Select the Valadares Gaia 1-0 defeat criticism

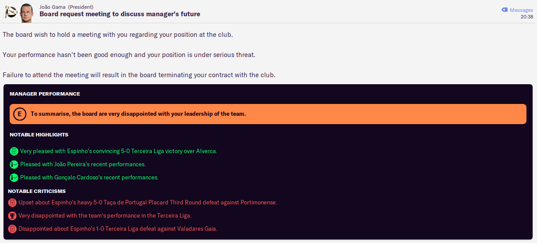tap(118, 229)
